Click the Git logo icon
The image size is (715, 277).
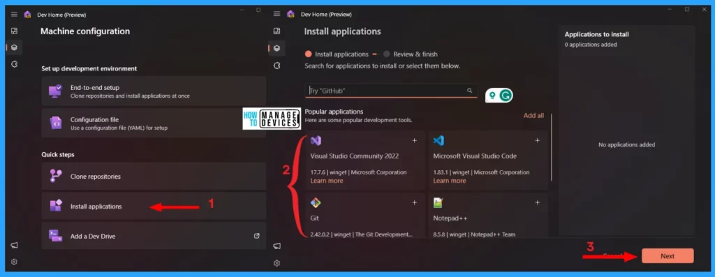(x=316, y=203)
